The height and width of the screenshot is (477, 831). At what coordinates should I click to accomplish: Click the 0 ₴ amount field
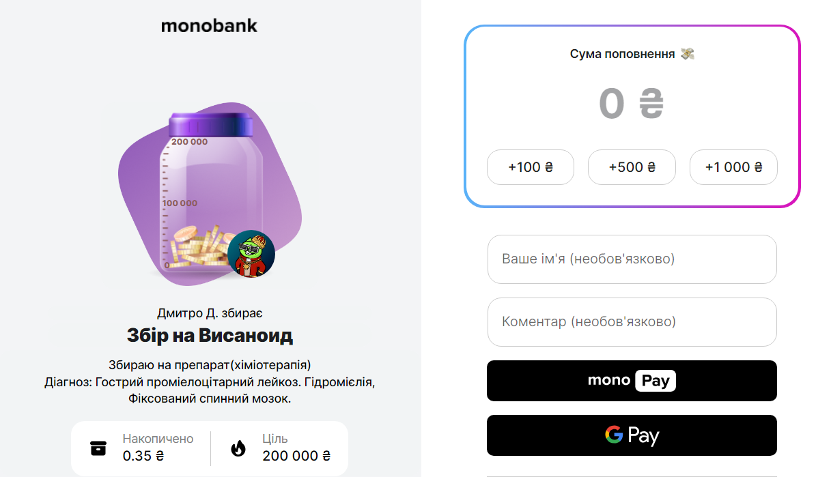click(x=631, y=104)
